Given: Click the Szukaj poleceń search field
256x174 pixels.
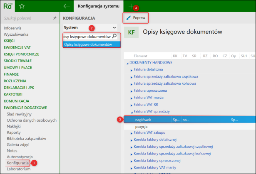Looking at the screenshot, I should [27, 18].
